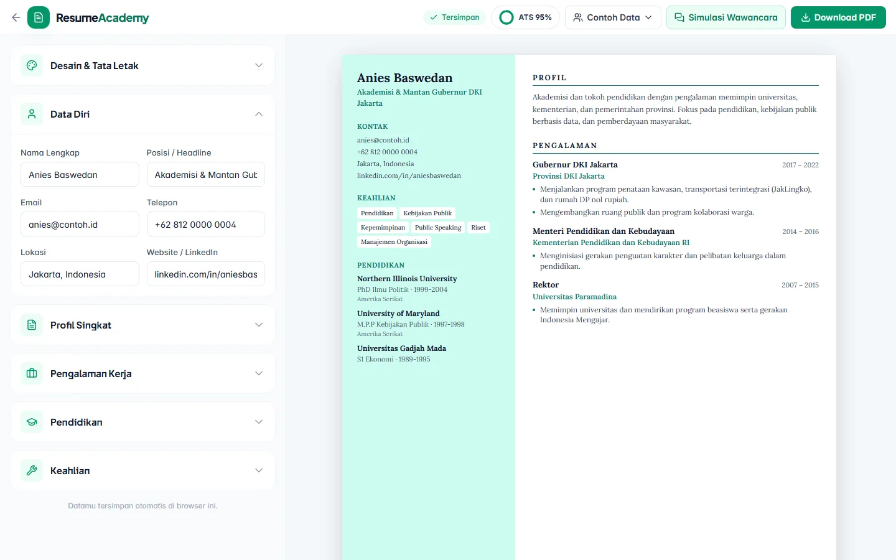
Task: Click the Telepon input field
Action: tap(206, 224)
